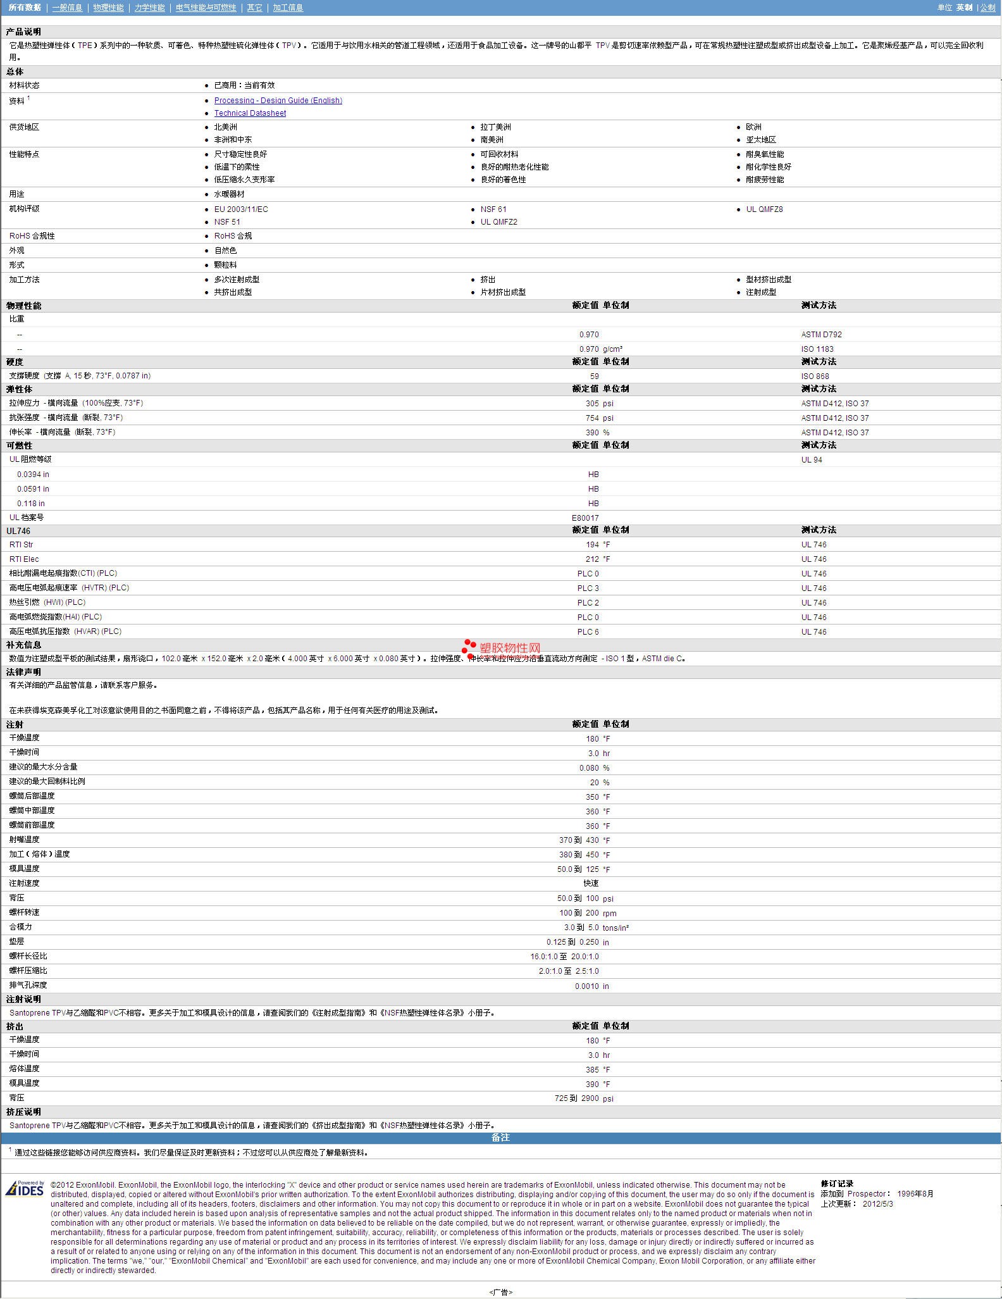Select the 螺杆长径比 row label
This screenshot has height=1299, width=1002.
[28, 956]
